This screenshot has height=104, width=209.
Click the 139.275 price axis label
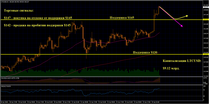pyautogui.click(x=205, y=34)
